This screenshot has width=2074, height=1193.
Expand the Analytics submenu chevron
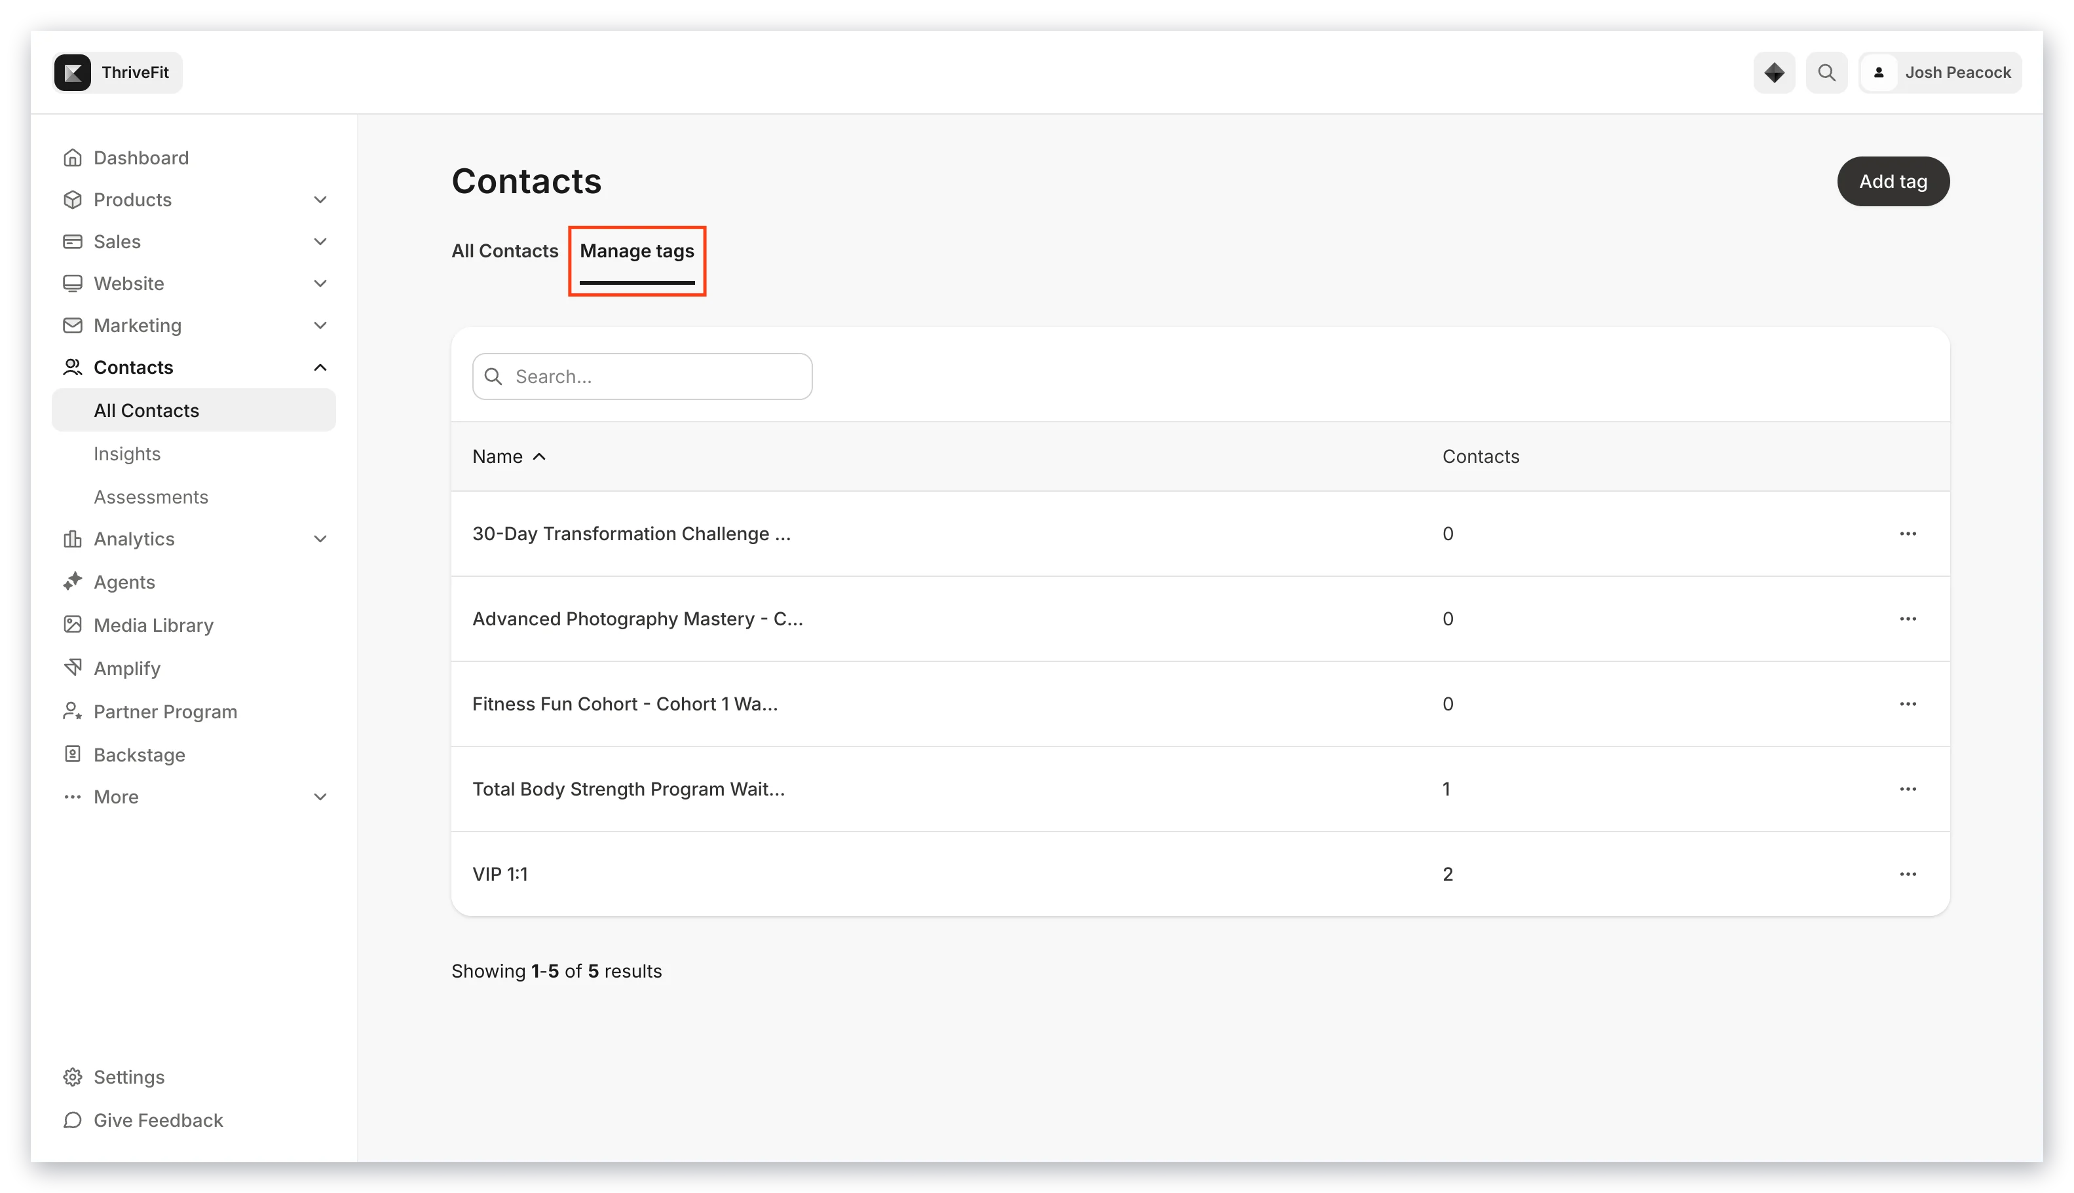[320, 538]
